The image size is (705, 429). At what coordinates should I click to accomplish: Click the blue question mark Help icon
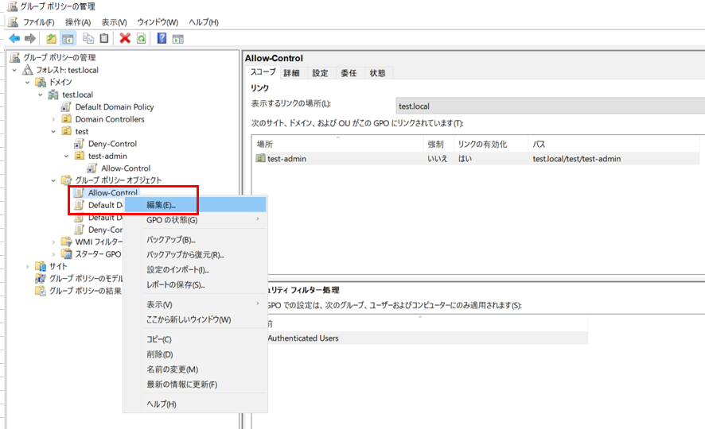(162, 39)
